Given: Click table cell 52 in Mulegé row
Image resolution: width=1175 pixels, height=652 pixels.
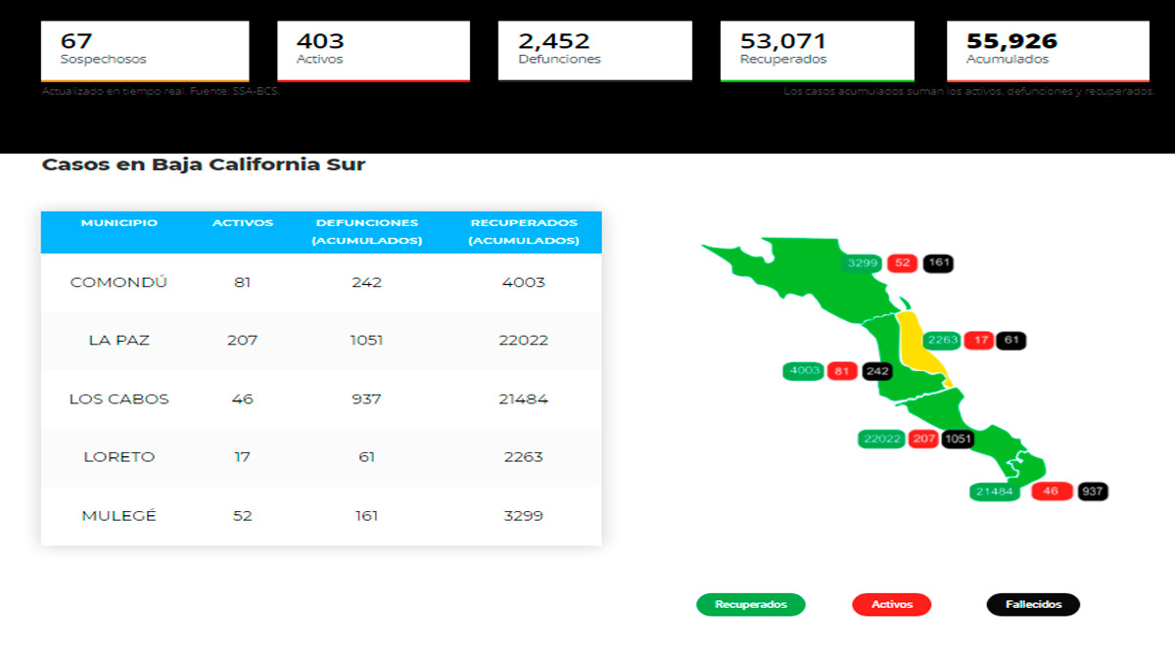Looking at the screenshot, I should (x=243, y=515).
